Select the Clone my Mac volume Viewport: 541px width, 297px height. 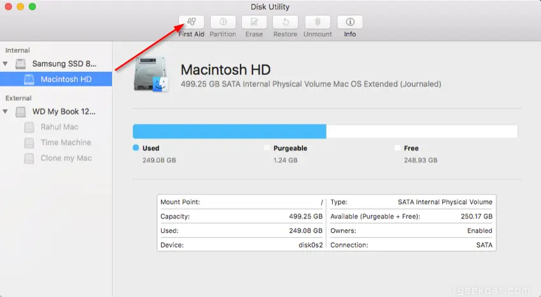66,158
